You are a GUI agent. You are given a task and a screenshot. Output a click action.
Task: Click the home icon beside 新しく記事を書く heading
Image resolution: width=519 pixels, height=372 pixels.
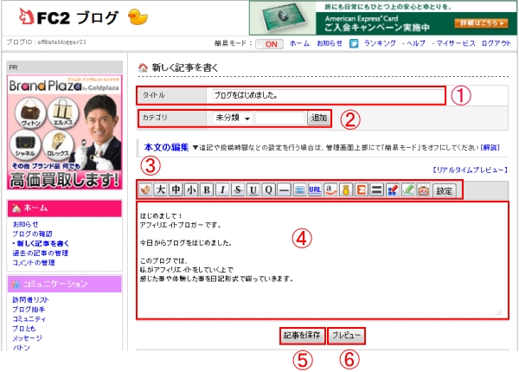pyautogui.click(x=143, y=67)
